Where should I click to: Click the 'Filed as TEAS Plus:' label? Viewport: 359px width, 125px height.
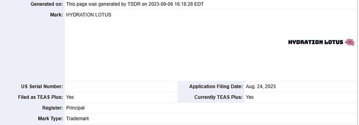pyautogui.click(x=41, y=97)
